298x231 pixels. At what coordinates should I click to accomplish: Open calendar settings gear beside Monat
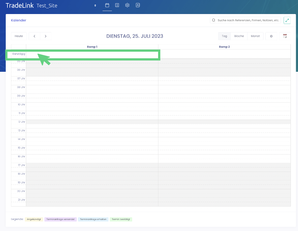(x=271, y=36)
